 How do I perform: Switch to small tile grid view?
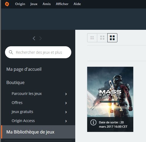pyautogui.click(x=92, y=38)
